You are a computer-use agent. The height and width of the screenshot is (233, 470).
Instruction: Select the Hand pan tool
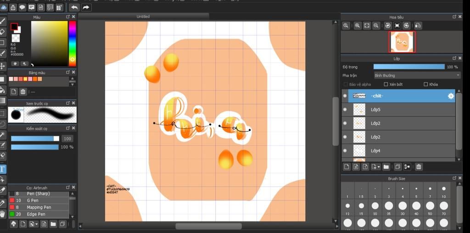coord(2,214)
